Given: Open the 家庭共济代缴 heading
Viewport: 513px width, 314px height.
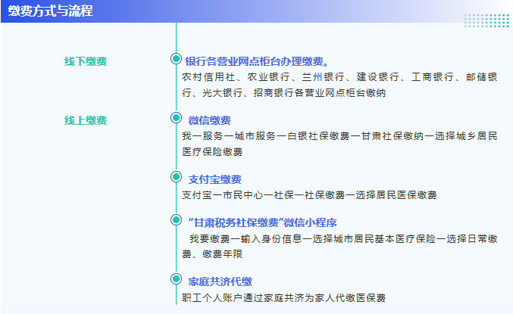Looking at the screenshot, I should (220, 281).
